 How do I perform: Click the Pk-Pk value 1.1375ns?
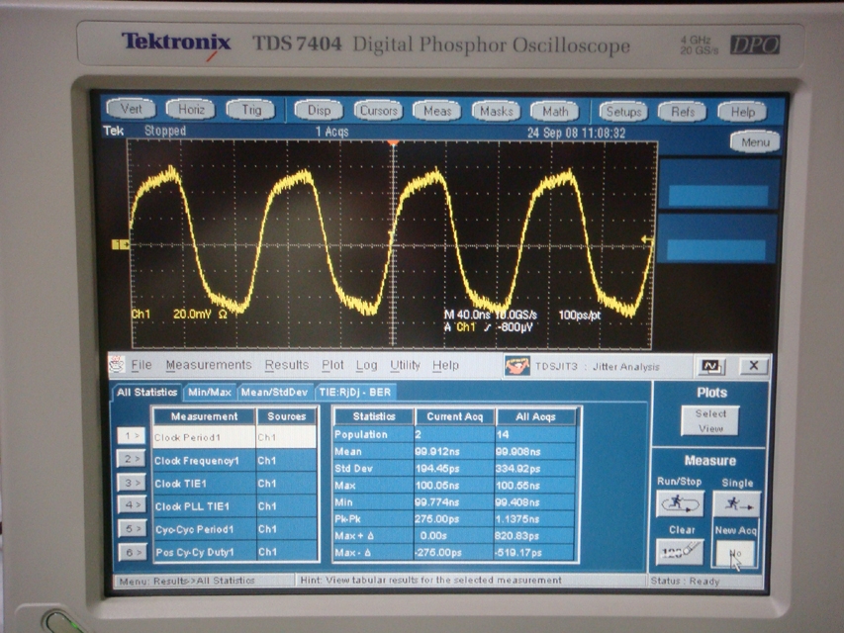[517, 519]
